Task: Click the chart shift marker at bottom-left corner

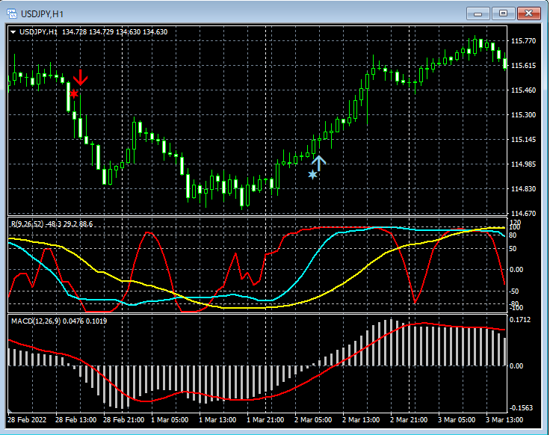Action: point(10,410)
